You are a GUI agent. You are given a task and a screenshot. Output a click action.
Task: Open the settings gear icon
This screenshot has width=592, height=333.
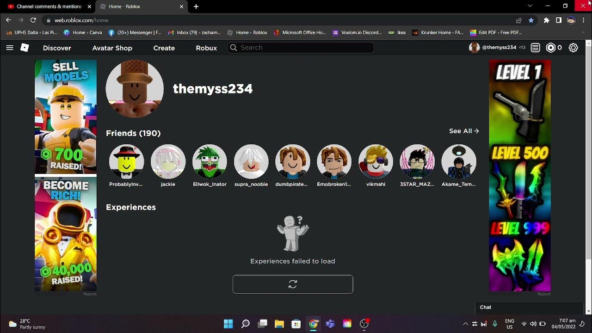tap(573, 48)
